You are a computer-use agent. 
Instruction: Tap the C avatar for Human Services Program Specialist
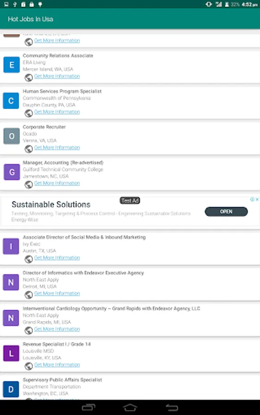coord(11,101)
